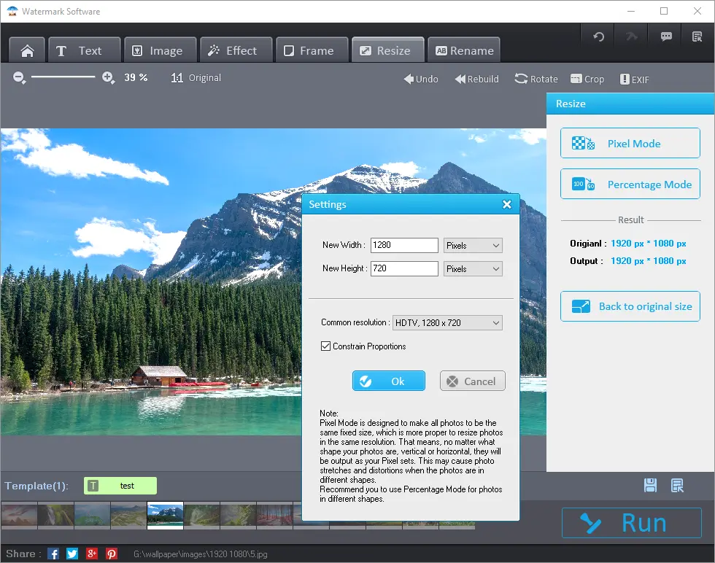This screenshot has height=563, width=715.
Task: View image at 1:1 Original size
Action: [x=196, y=78]
